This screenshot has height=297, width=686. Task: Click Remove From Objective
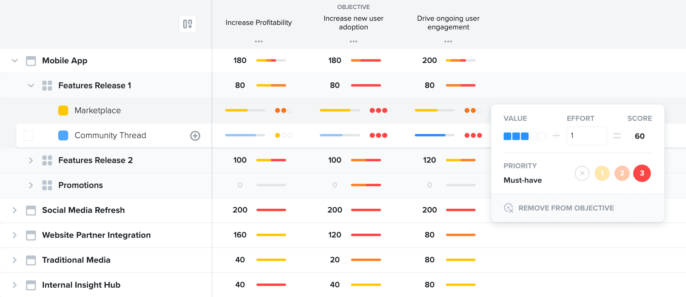[566, 208]
